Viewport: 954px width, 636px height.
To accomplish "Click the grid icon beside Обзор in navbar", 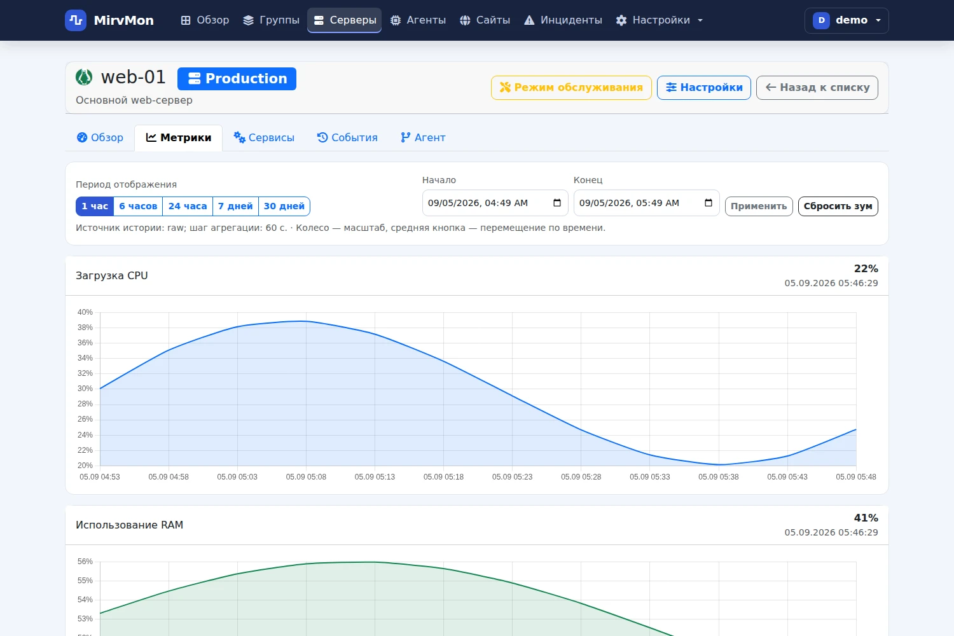I will click(186, 20).
